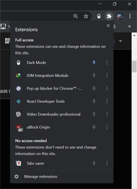Click the IDM Integration Module icon
Image resolution: width=137 pixels, height=189 pixels.
tap(19, 76)
